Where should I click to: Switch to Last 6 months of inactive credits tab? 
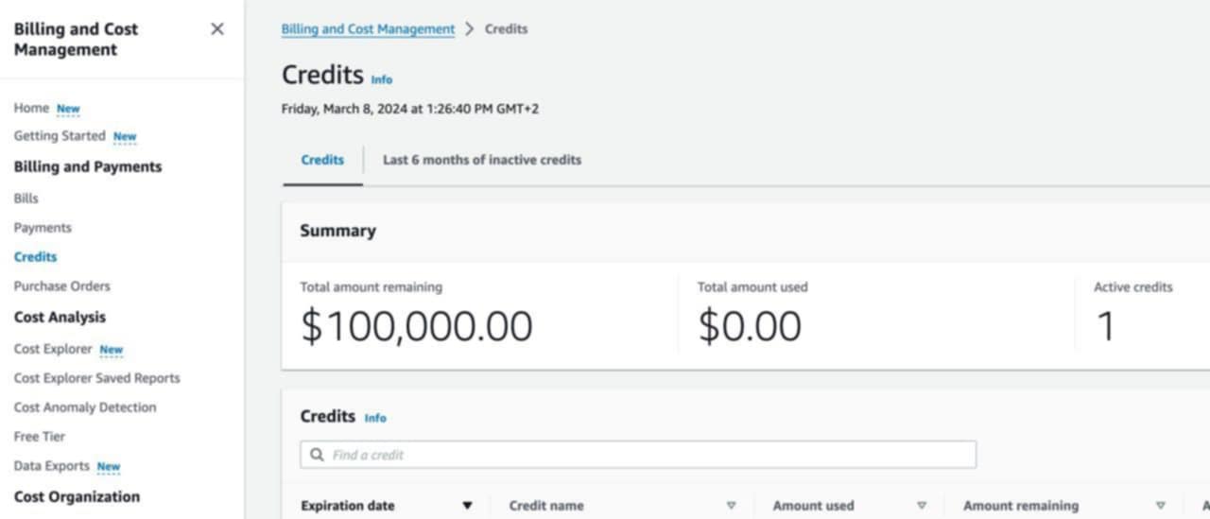point(482,160)
